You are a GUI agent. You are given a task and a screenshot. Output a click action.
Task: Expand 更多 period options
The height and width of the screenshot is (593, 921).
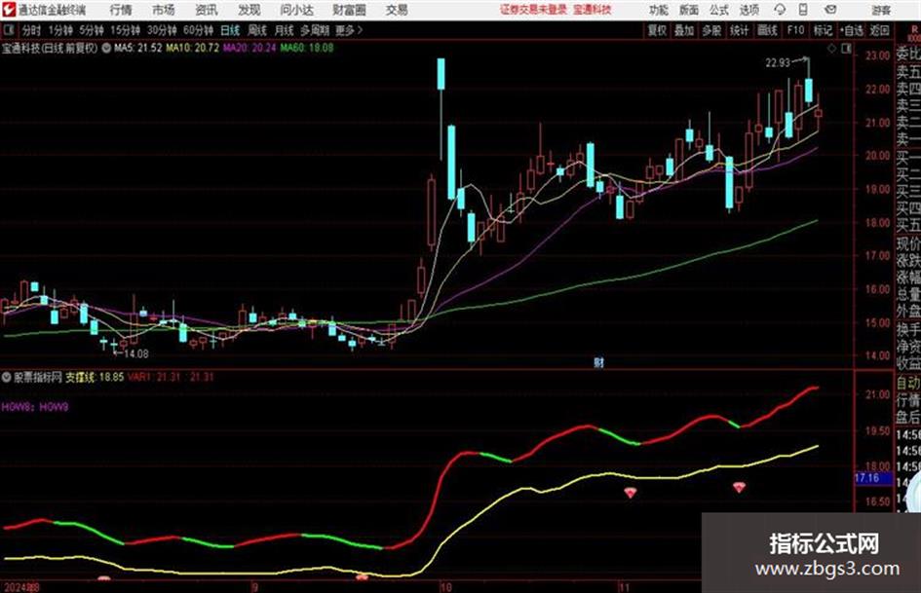tap(349, 30)
